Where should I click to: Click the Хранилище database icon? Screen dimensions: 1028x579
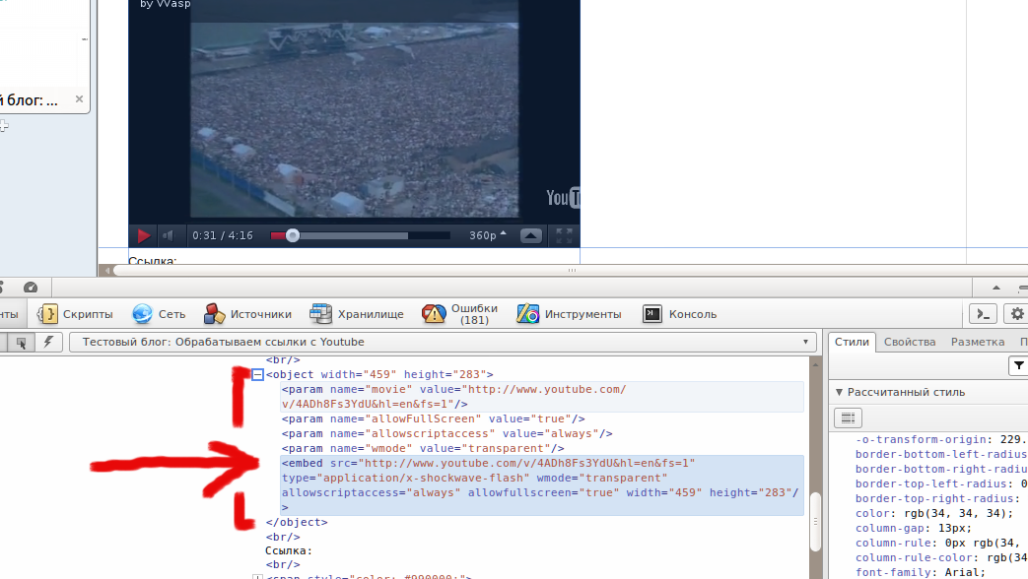click(x=320, y=314)
